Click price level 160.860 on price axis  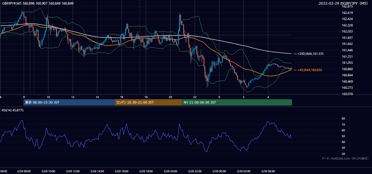(347, 69)
